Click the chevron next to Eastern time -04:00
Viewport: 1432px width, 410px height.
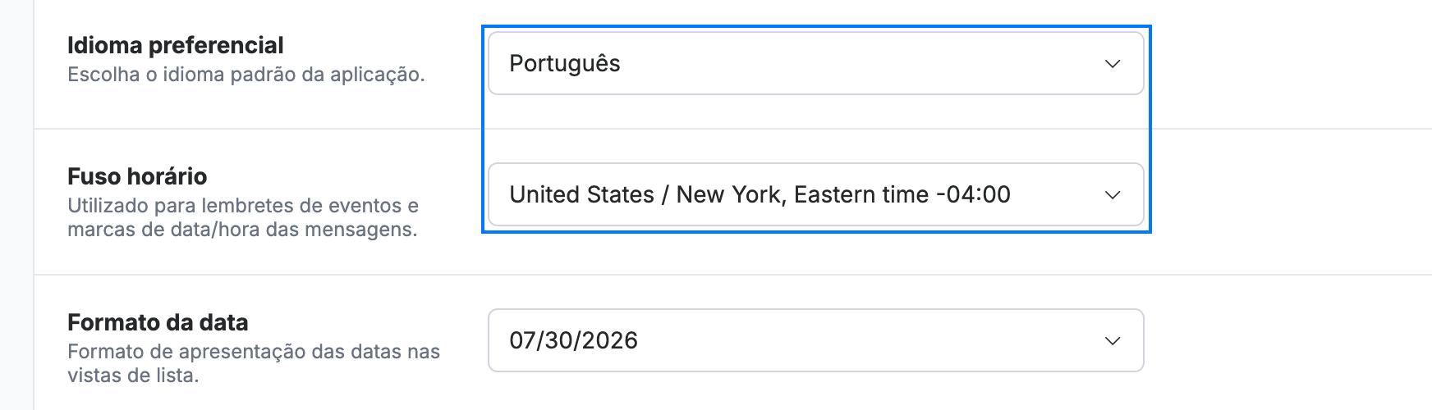tap(1113, 195)
